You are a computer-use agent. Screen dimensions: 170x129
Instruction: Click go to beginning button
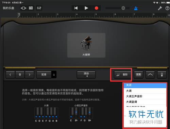76,8
